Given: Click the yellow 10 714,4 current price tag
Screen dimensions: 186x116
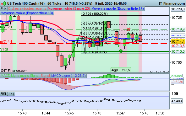Looking at the screenshot, I should coord(178,41).
